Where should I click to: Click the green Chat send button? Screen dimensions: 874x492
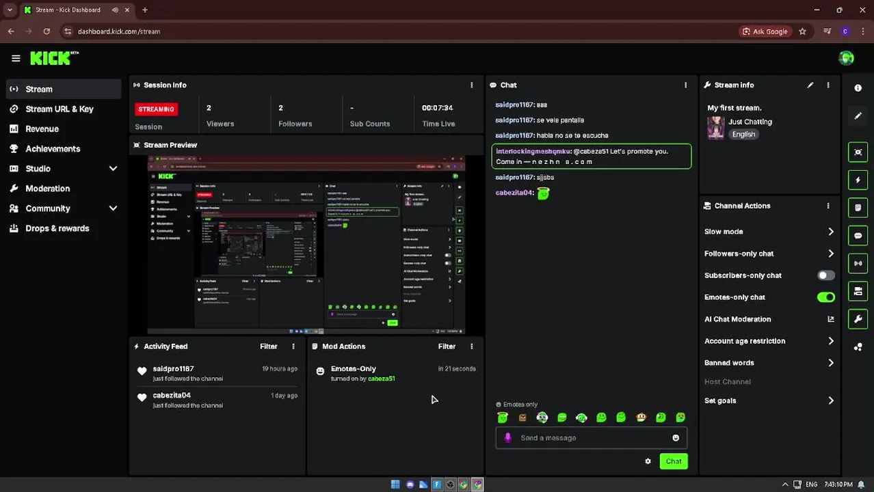[674, 461]
